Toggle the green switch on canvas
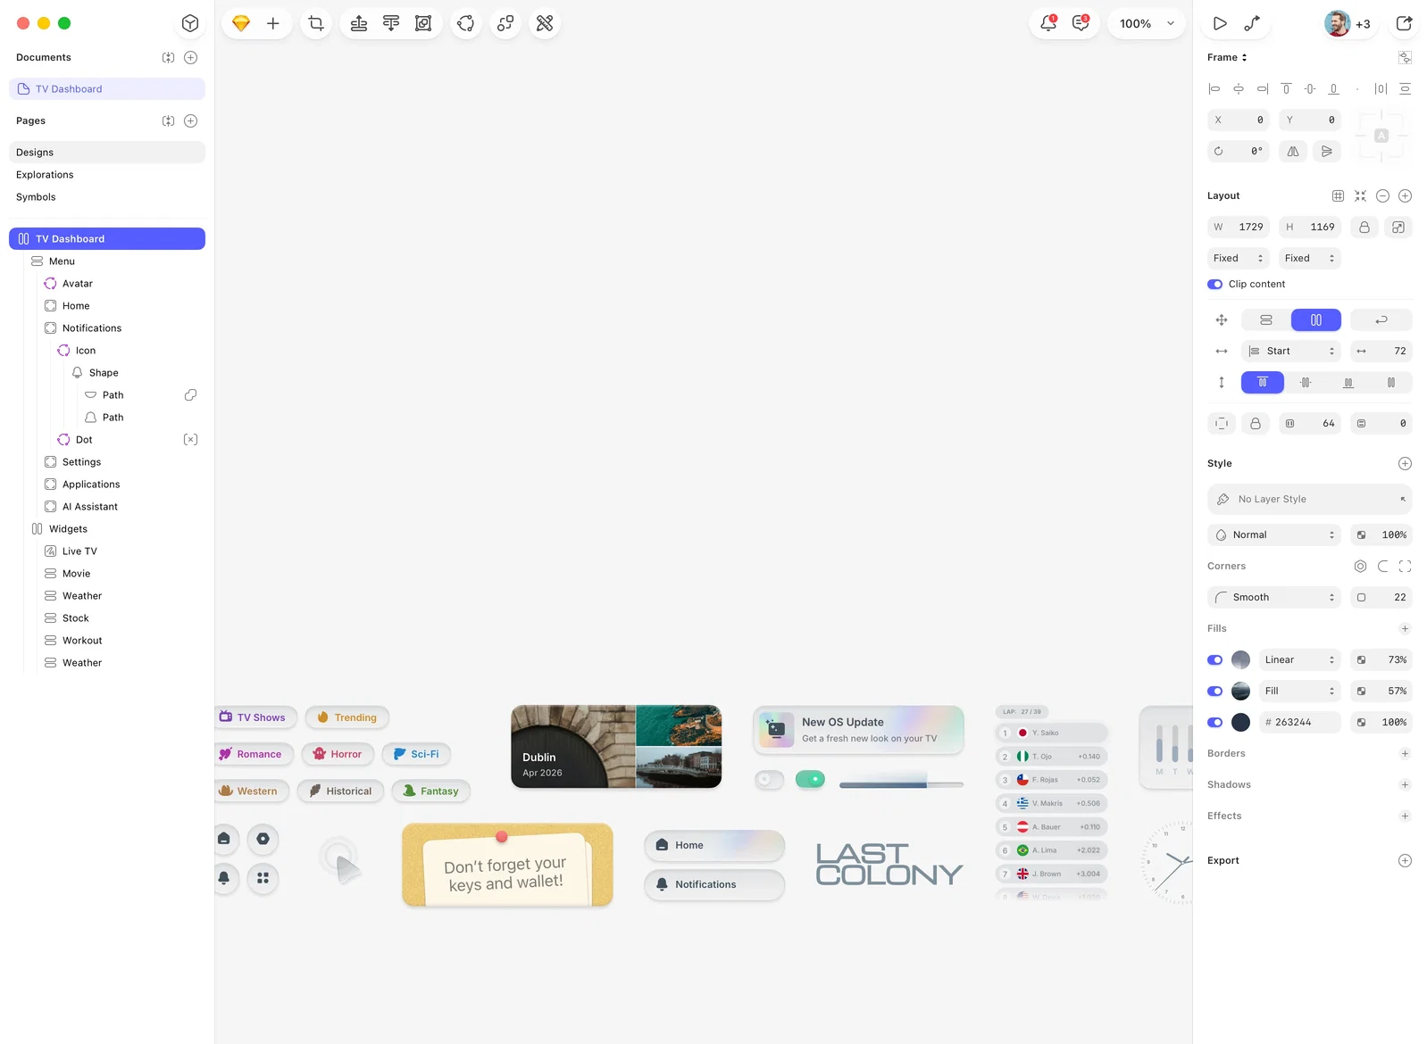 click(x=810, y=779)
